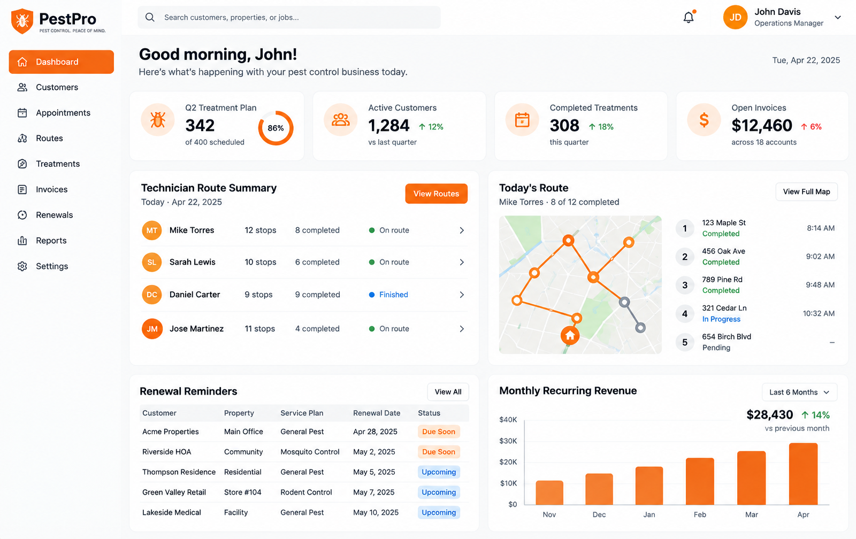Click the bug icon on Q2 Treatment Plan
The width and height of the screenshot is (856, 539).
tap(157, 120)
